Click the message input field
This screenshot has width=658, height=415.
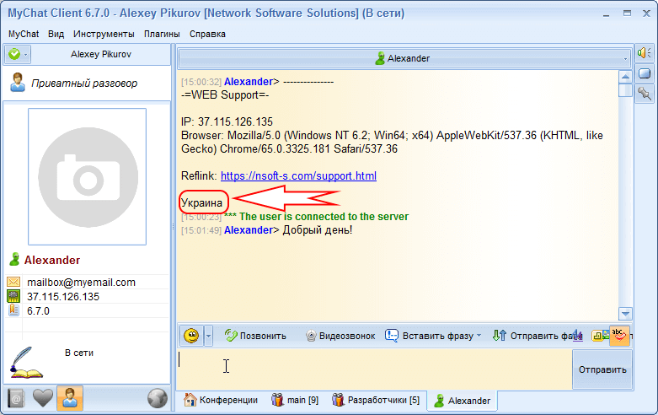(x=371, y=369)
